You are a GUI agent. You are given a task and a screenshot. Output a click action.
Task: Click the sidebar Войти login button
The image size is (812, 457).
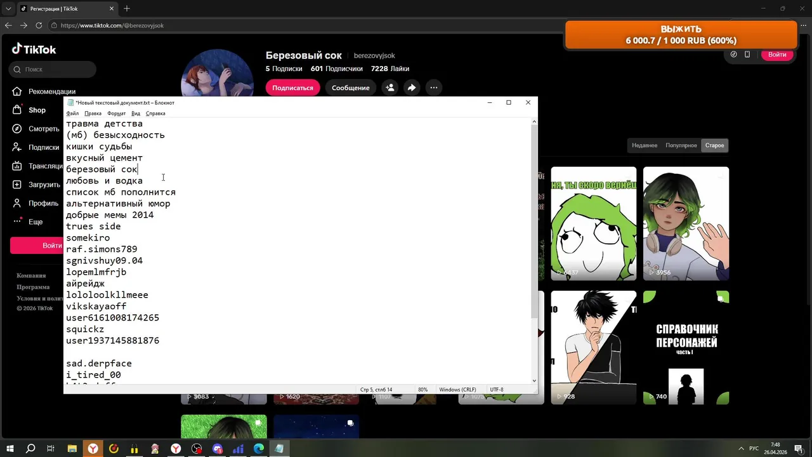38,246
